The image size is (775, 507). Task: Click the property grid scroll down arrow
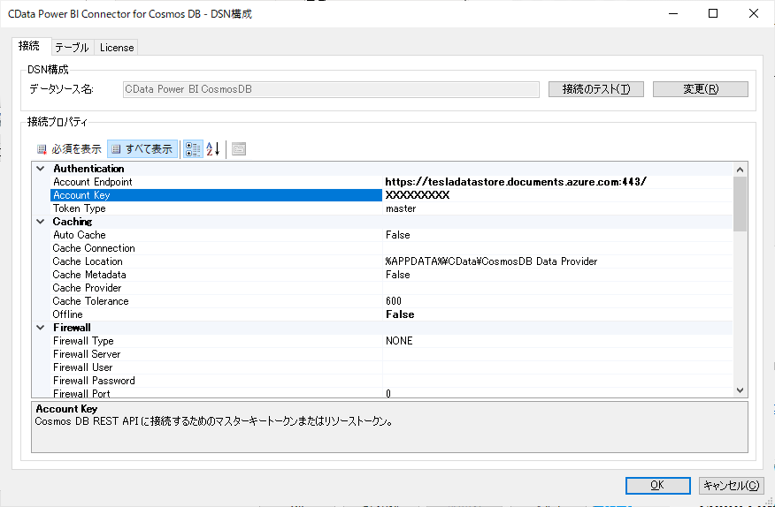click(x=740, y=390)
